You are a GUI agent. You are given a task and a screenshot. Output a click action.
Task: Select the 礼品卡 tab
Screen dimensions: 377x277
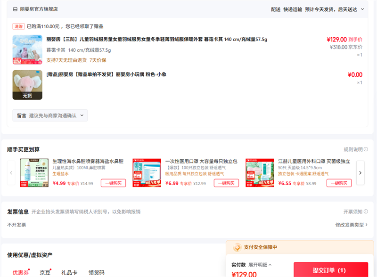(69, 272)
